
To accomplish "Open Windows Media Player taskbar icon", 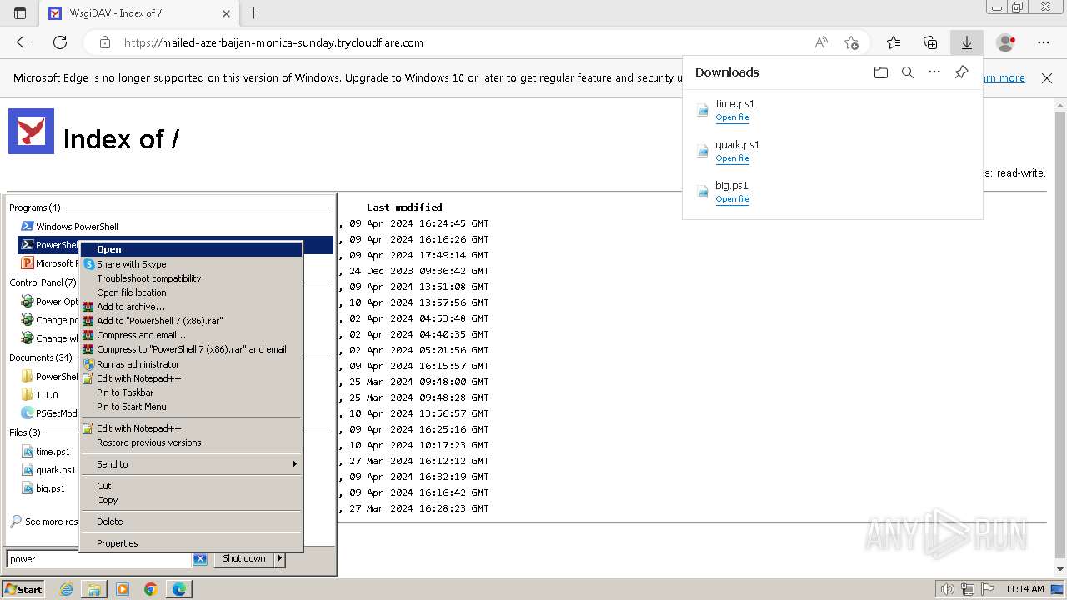I will click(x=123, y=589).
